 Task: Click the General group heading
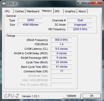(11, 16)
